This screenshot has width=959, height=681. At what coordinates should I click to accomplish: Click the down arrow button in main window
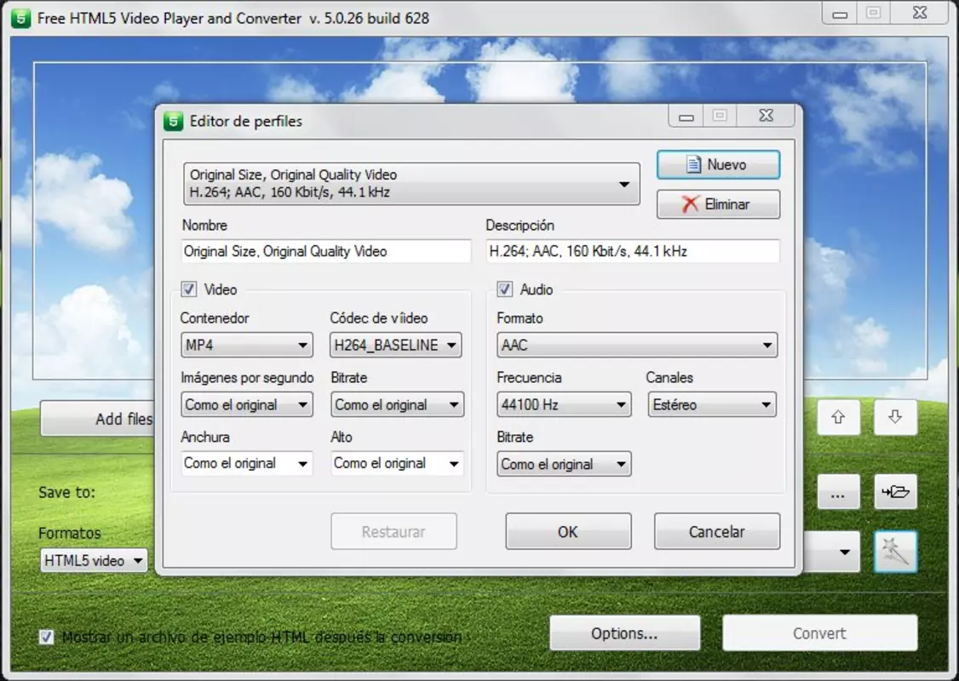tap(895, 417)
